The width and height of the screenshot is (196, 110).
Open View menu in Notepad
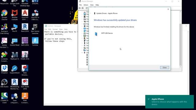61,29
